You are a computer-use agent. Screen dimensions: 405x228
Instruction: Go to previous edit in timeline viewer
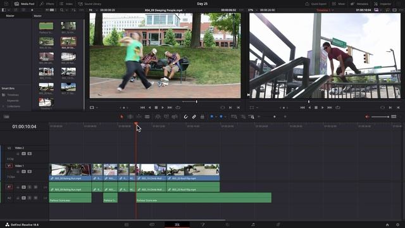click(x=302, y=108)
